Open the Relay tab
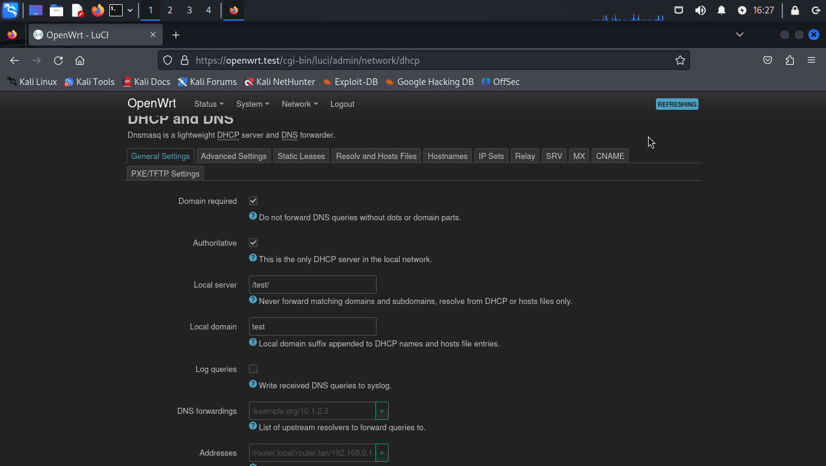Image resolution: width=826 pixels, height=466 pixels. pyautogui.click(x=525, y=156)
